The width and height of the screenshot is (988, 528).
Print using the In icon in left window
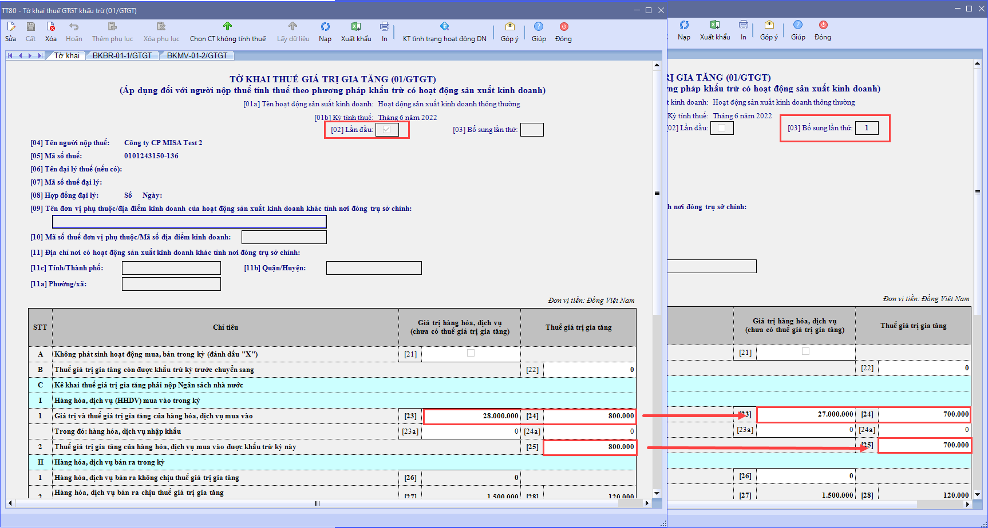point(385,27)
